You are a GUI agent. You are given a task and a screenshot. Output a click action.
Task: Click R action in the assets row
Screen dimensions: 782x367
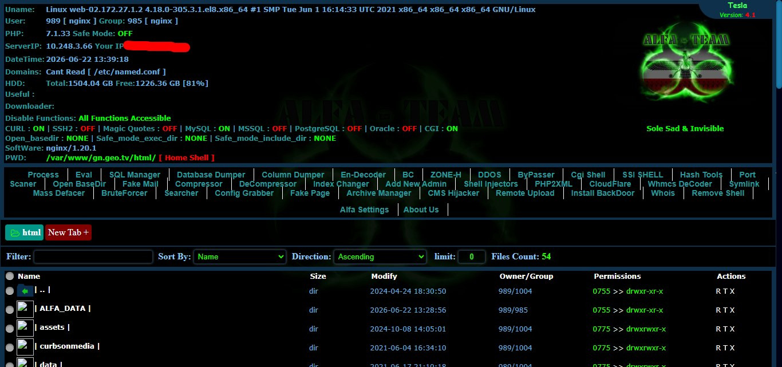click(x=718, y=329)
